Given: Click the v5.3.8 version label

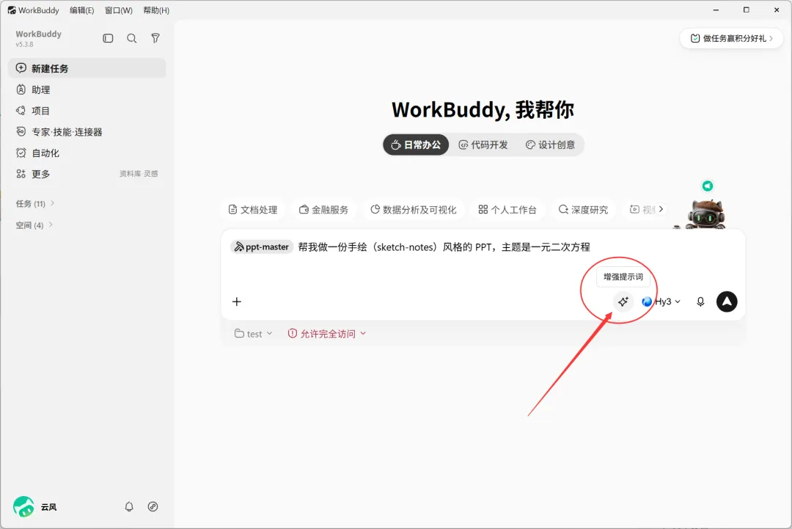Looking at the screenshot, I should point(24,45).
